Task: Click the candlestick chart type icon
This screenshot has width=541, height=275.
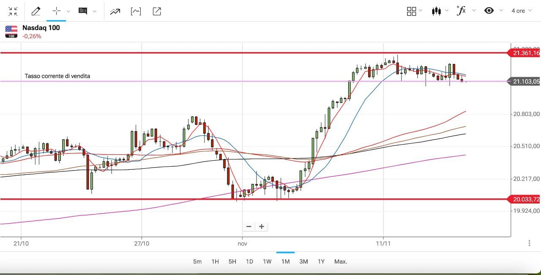Action: click(436, 11)
